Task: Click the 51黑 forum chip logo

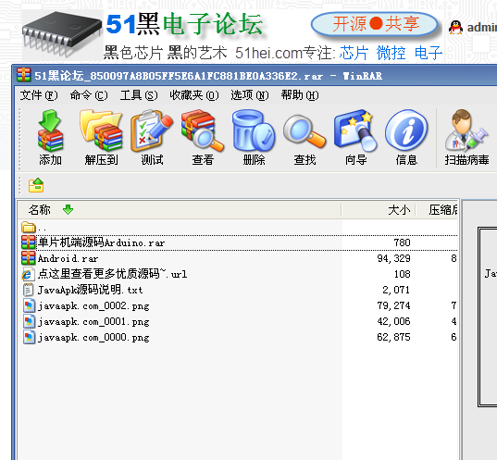Action: pyautogui.click(x=63, y=34)
